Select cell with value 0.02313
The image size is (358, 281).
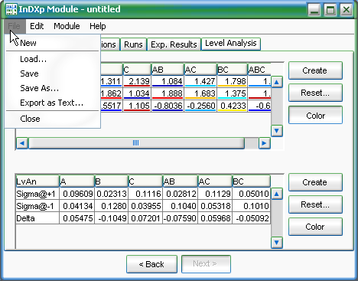click(112, 194)
